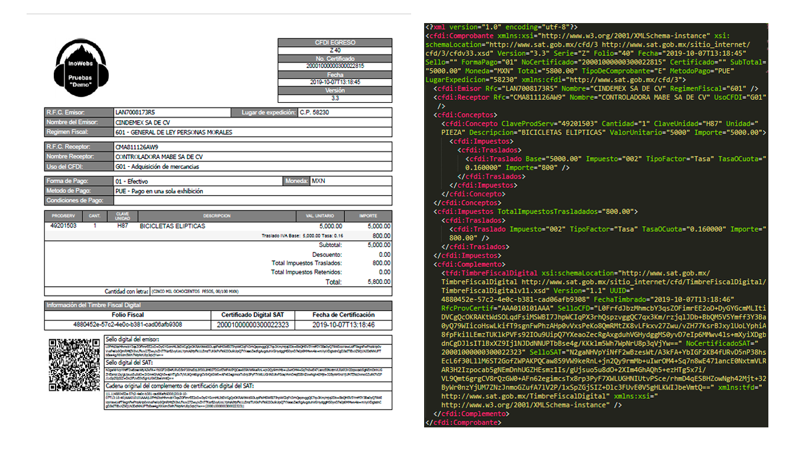Select 'LAN7008173R5' in the invoice form
This screenshot has height=454, width=808.
(x=135, y=112)
